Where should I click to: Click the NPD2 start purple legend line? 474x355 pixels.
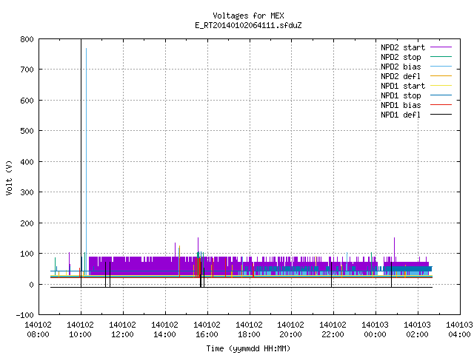pyautogui.click(x=441, y=47)
